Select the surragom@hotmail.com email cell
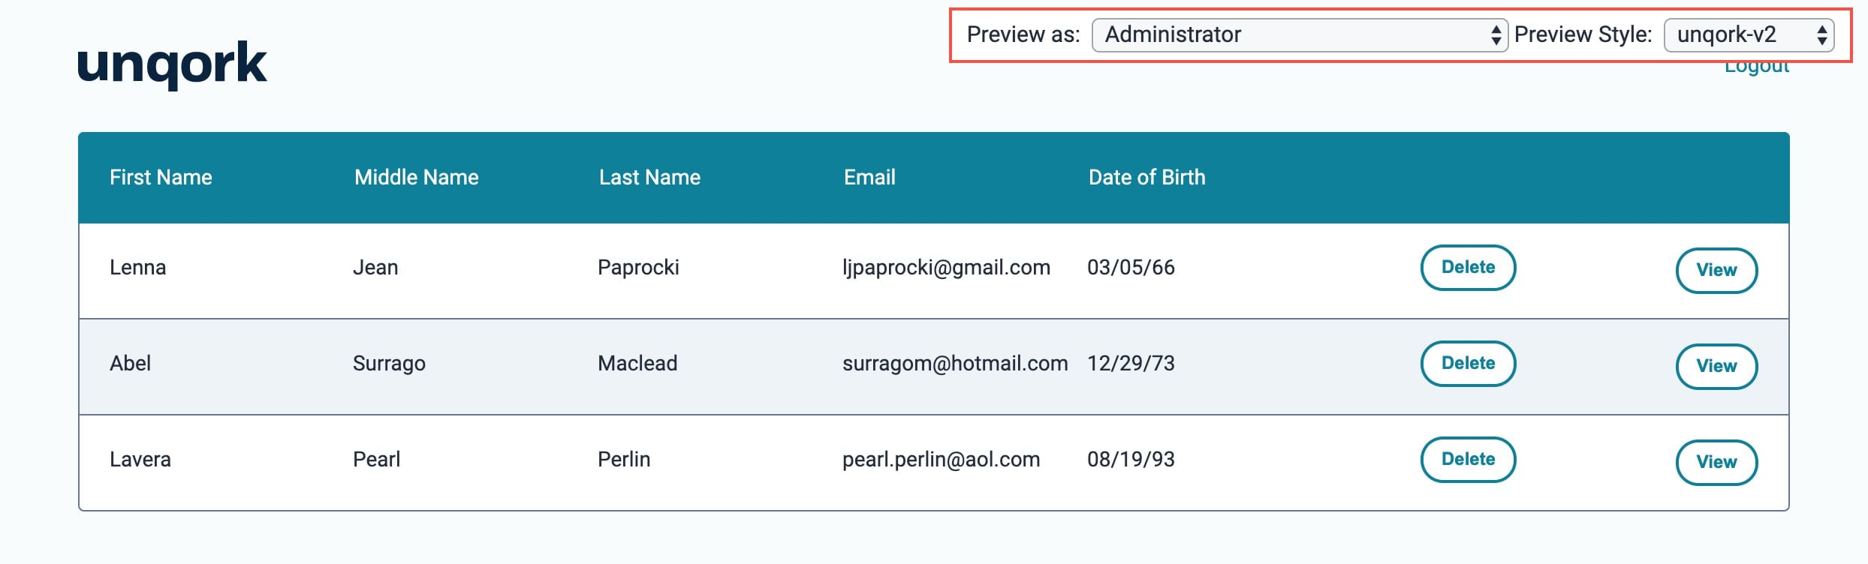This screenshot has height=564, width=1868. click(x=955, y=364)
